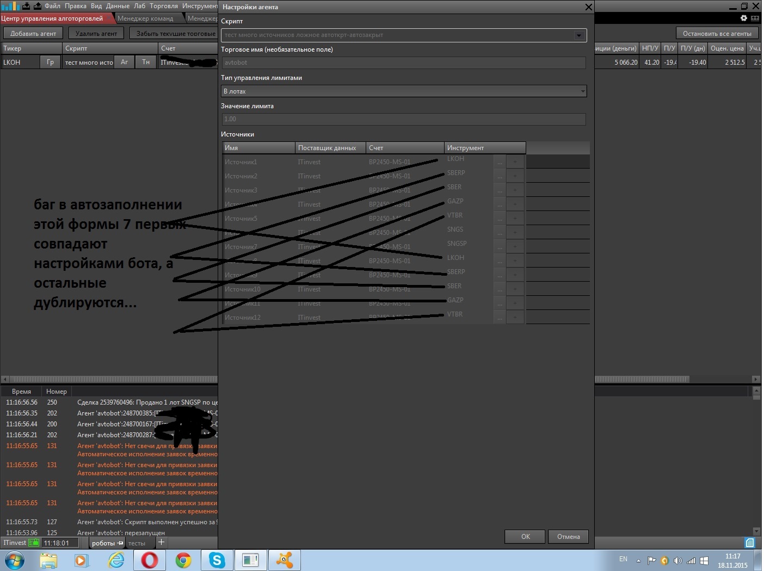Open Skype from the taskbar
This screenshot has width=764, height=571.
(217, 560)
